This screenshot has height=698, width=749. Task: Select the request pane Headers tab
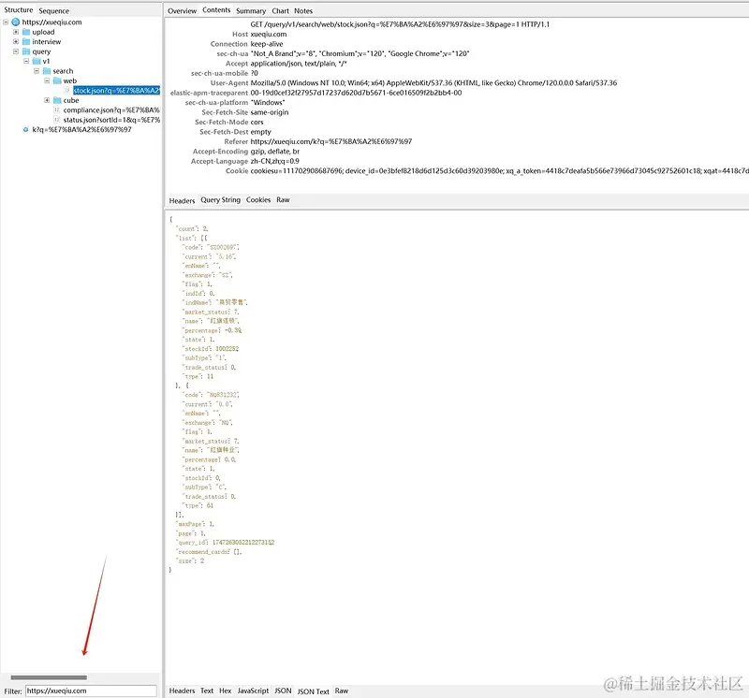182,201
